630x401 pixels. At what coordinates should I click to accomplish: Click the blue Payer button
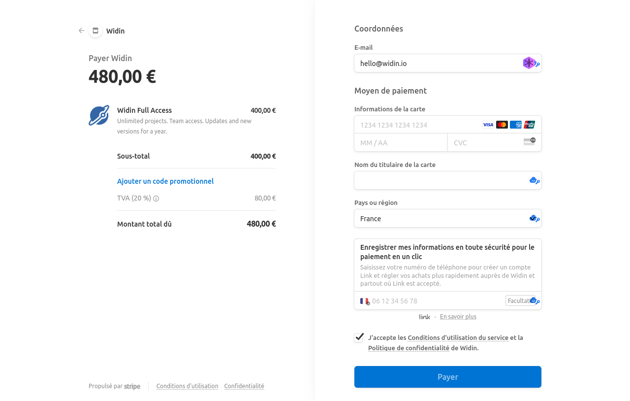click(448, 377)
